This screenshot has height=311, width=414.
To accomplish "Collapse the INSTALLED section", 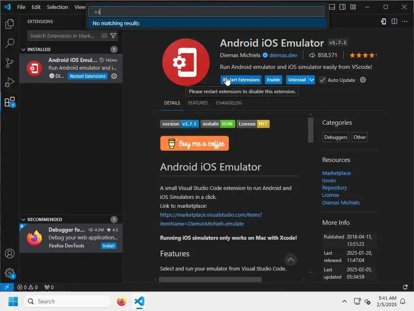I will 23,49.
